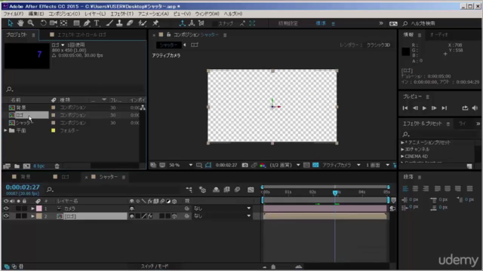Select the Type text tool
This screenshot has width=483, height=271.
pos(97,23)
